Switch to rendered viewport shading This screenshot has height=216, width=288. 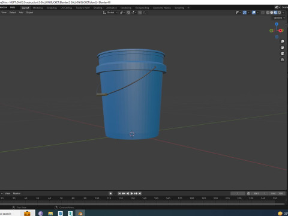(x=279, y=13)
